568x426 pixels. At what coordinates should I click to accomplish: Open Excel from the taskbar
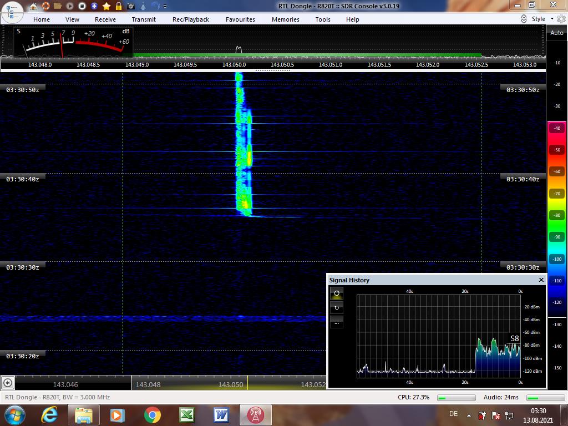point(187,415)
